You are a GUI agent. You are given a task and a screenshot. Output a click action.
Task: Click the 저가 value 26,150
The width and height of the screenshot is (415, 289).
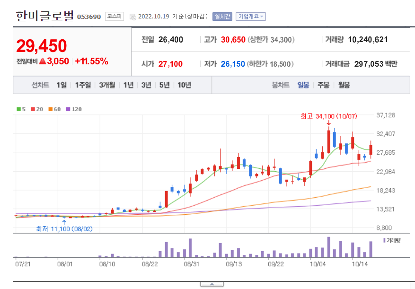(x=233, y=64)
